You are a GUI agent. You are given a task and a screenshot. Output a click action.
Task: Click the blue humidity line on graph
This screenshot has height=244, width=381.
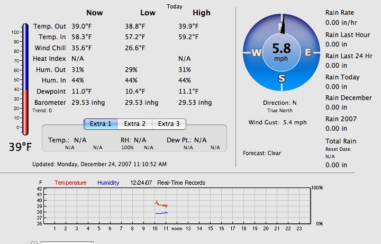161,213
